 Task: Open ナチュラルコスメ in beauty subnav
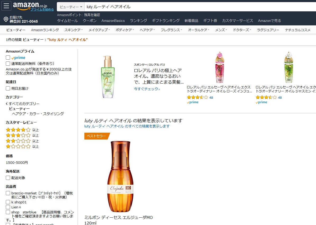click(298, 30)
